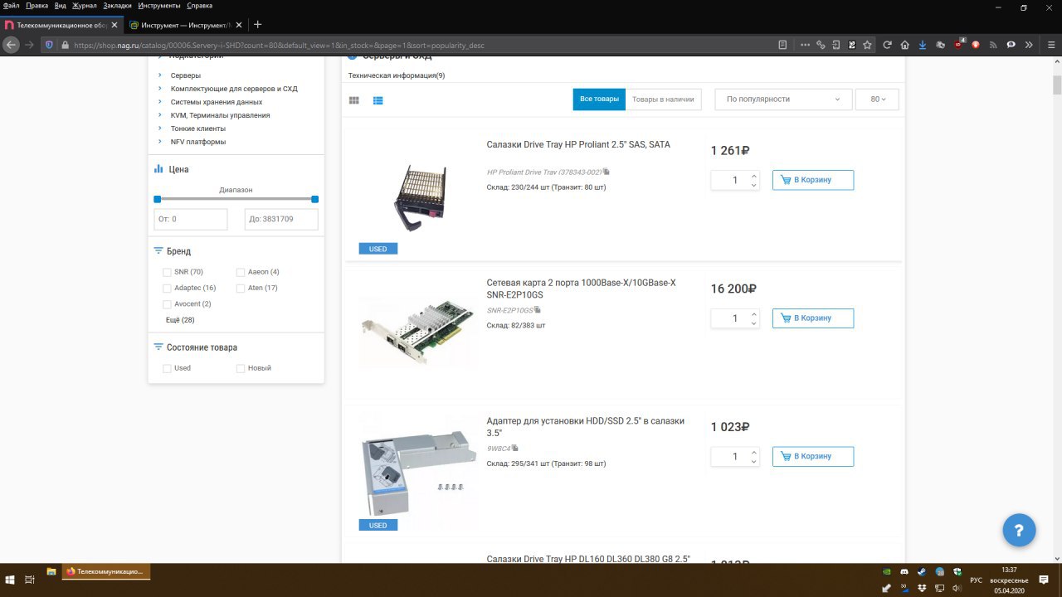Show only Товары в наличии
Image resolution: width=1062 pixels, height=597 pixels.
663,99
